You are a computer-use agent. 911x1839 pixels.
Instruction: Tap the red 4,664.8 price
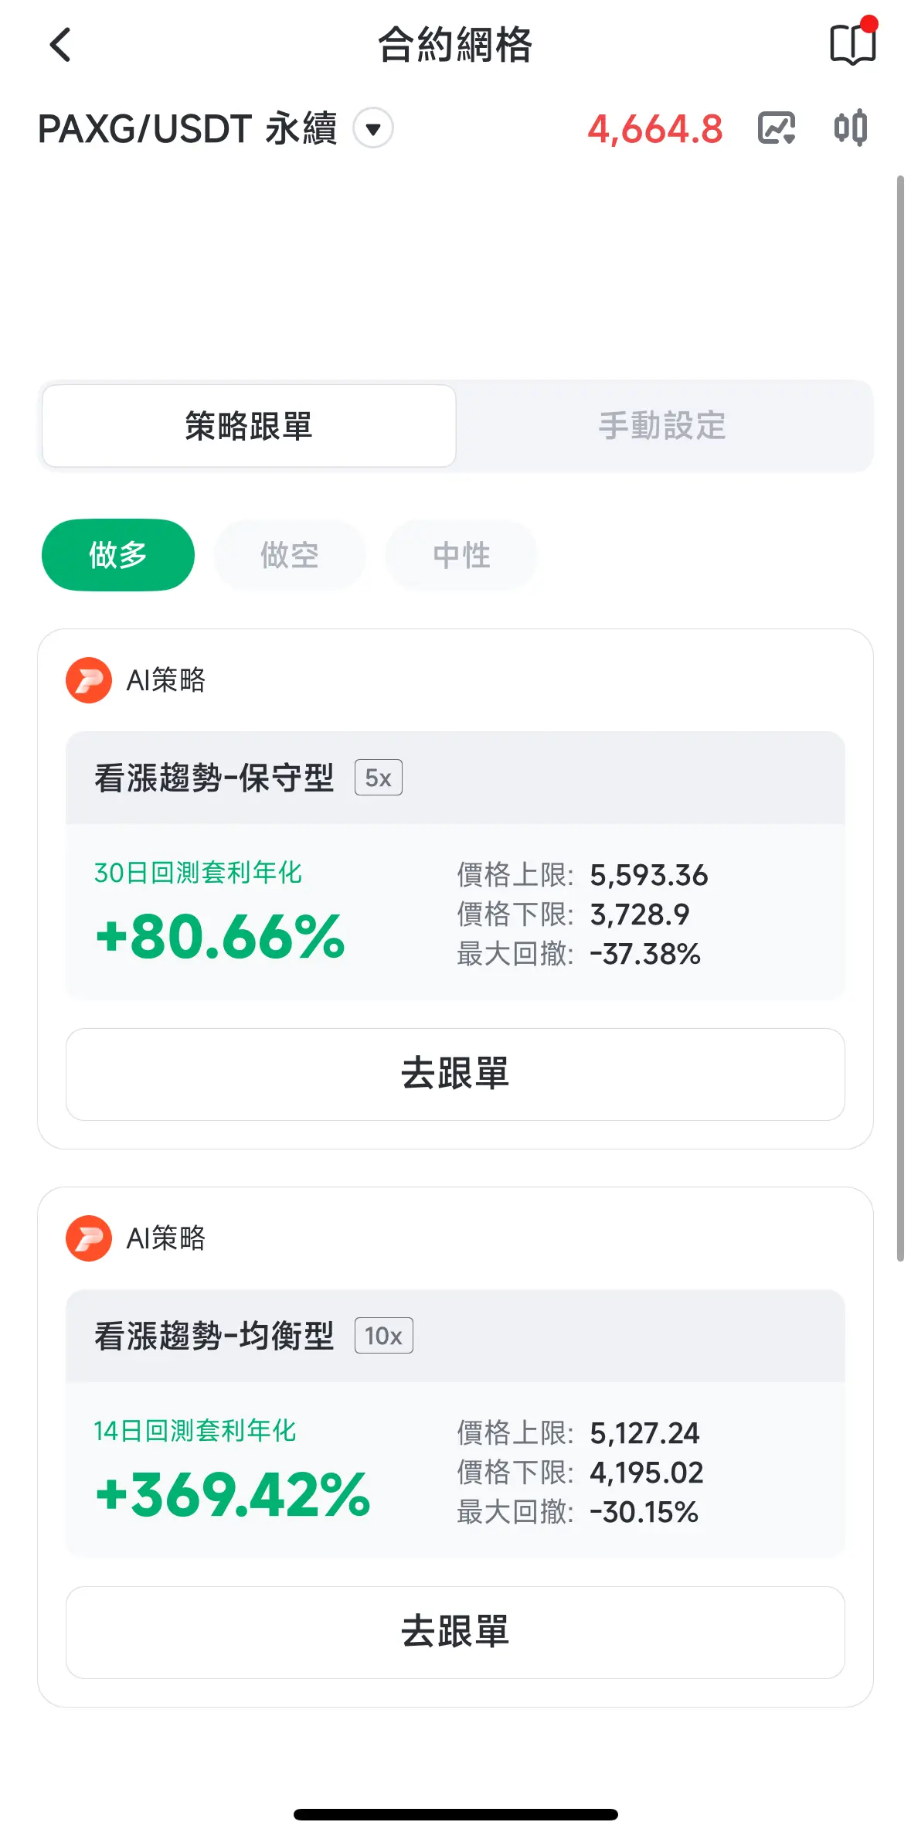tap(654, 129)
